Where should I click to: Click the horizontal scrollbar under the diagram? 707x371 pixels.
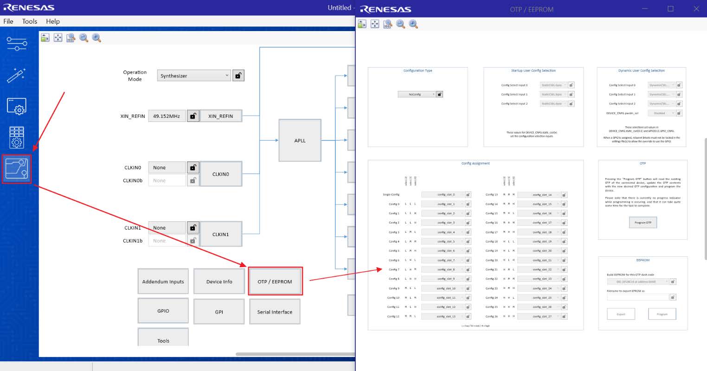(295, 354)
